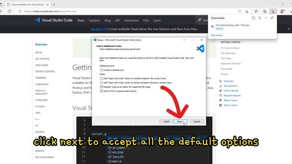Open DOCKER section in docs sidebar
This screenshot has width=292, height=164.
[x=40, y=132]
